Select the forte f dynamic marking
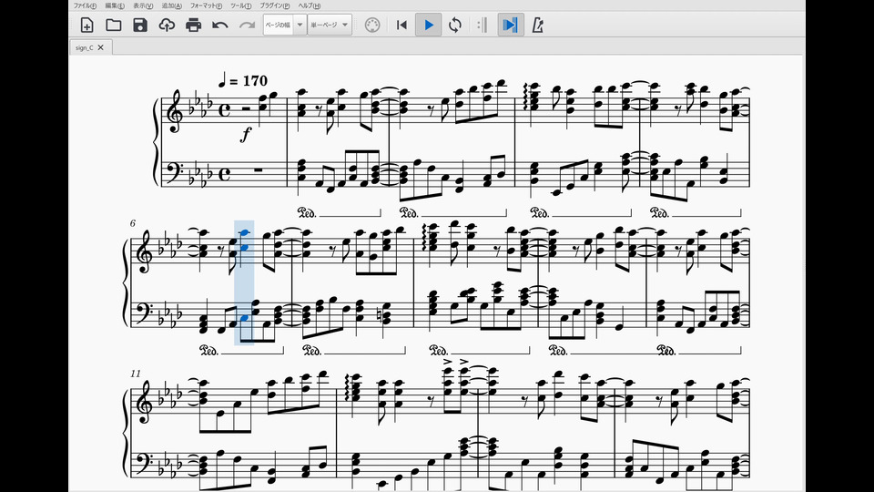 click(x=246, y=135)
